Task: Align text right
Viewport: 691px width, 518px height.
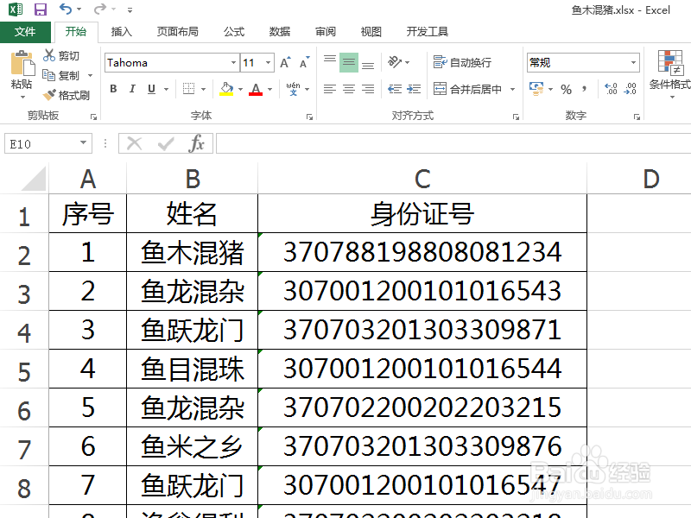Action: tap(368, 89)
